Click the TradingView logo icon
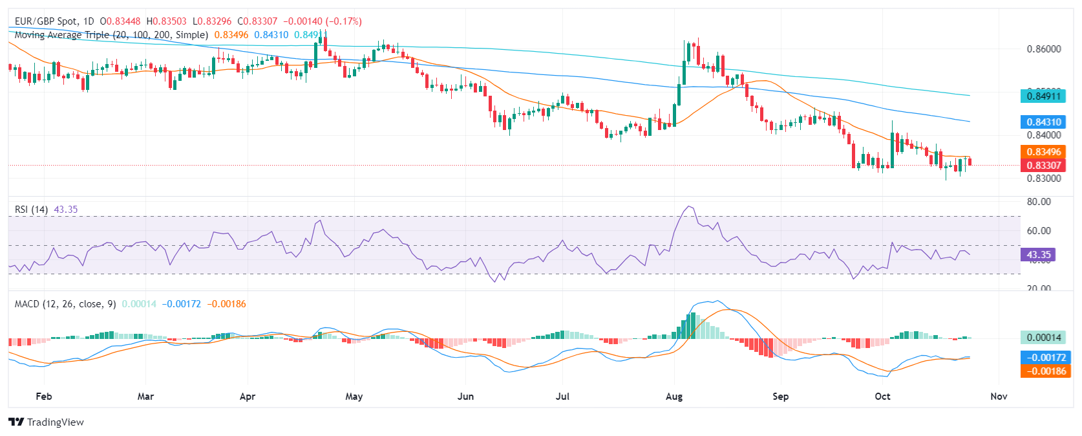The width and height of the screenshot is (1082, 436). click(16, 422)
